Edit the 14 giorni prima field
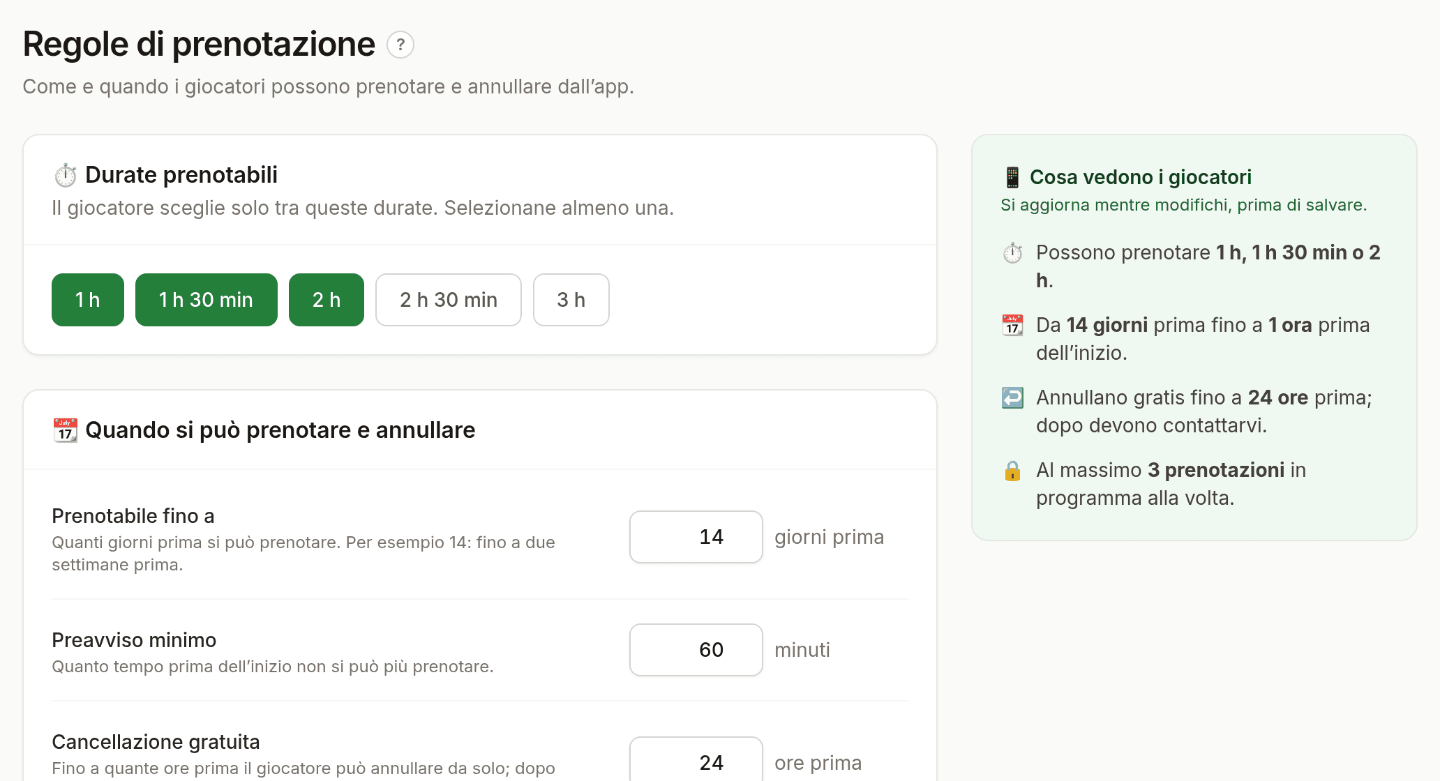This screenshot has height=781, width=1440. [x=696, y=537]
